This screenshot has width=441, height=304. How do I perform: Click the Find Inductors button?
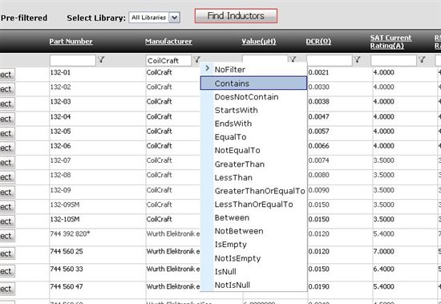236,16
